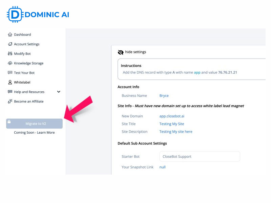
Task: Click the null snapshot link
Action: pyautogui.click(x=162, y=167)
